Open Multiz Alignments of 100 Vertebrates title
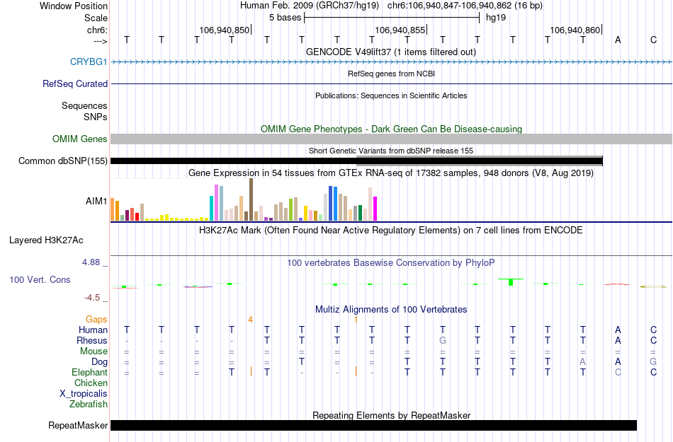 pyautogui.click(x=391, y=309)
